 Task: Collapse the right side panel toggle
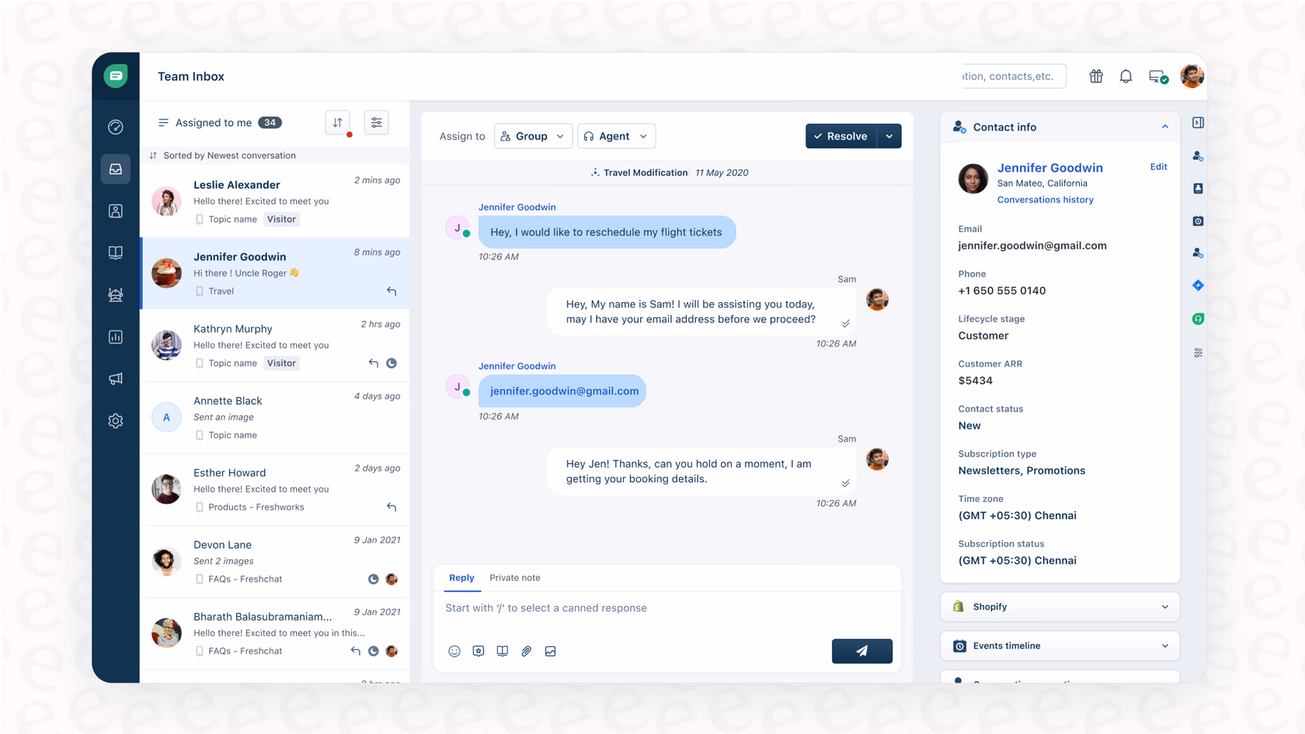pos(1198,123)
